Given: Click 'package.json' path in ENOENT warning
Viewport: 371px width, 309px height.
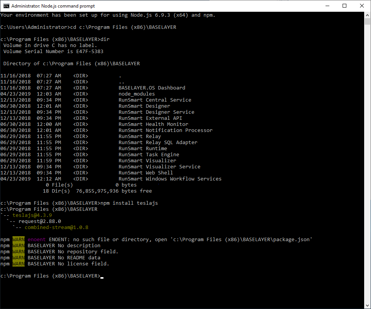Looking at the screenshot, I should point(291,240).
